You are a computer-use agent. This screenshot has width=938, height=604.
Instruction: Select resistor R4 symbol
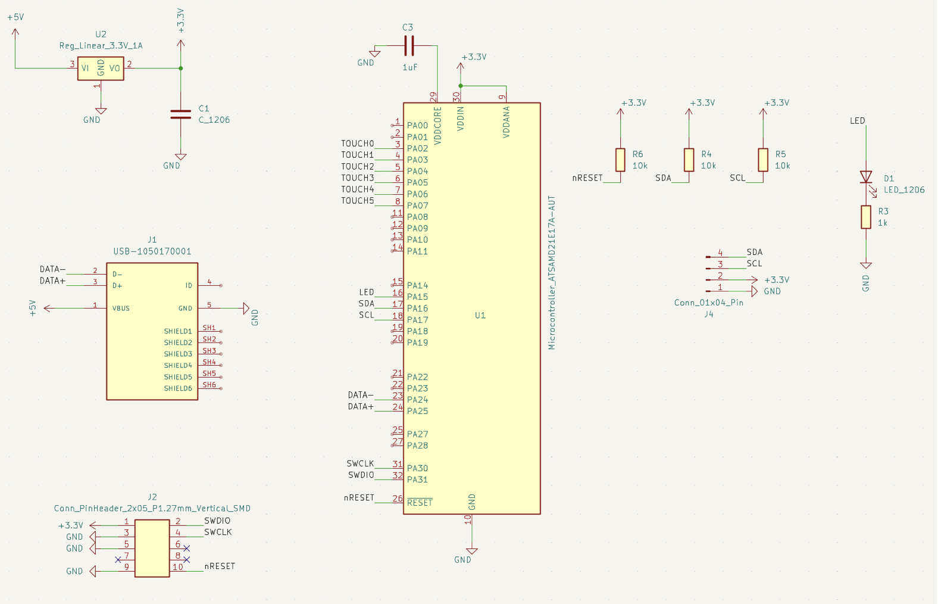pos(689,160)
